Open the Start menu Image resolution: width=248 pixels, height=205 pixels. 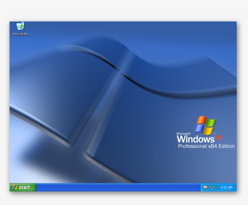23,187
